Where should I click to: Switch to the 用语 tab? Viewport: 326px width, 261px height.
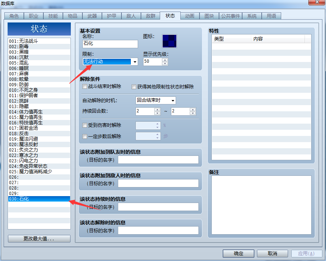[x=271, y=16]
